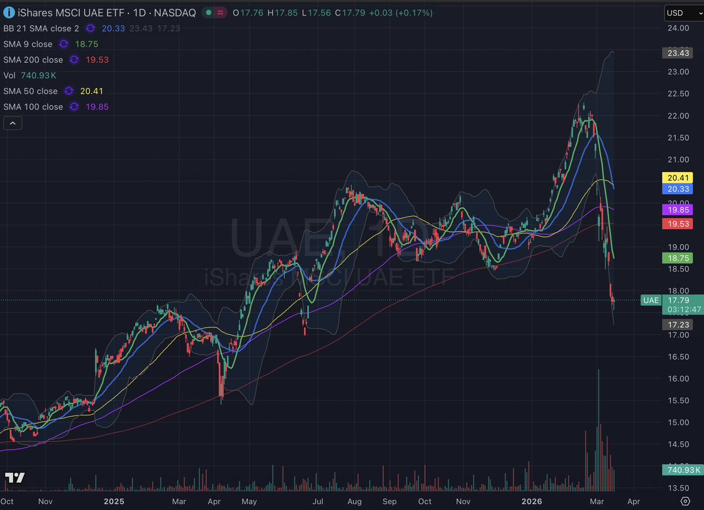
Task: Click the 22.50 price scale tick
Action: pyautogui.click(x=678, y=93)
